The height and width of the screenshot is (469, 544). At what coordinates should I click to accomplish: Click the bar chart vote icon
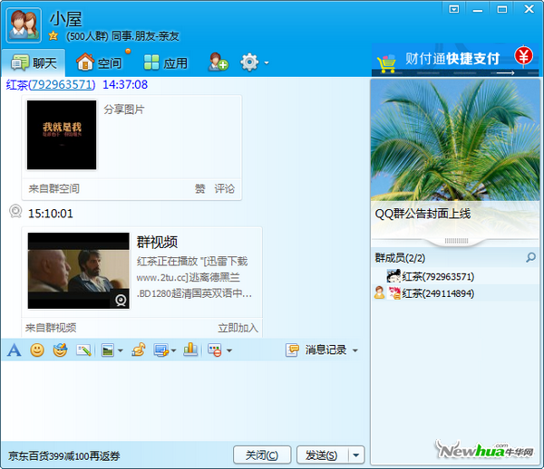pos(190,350)
